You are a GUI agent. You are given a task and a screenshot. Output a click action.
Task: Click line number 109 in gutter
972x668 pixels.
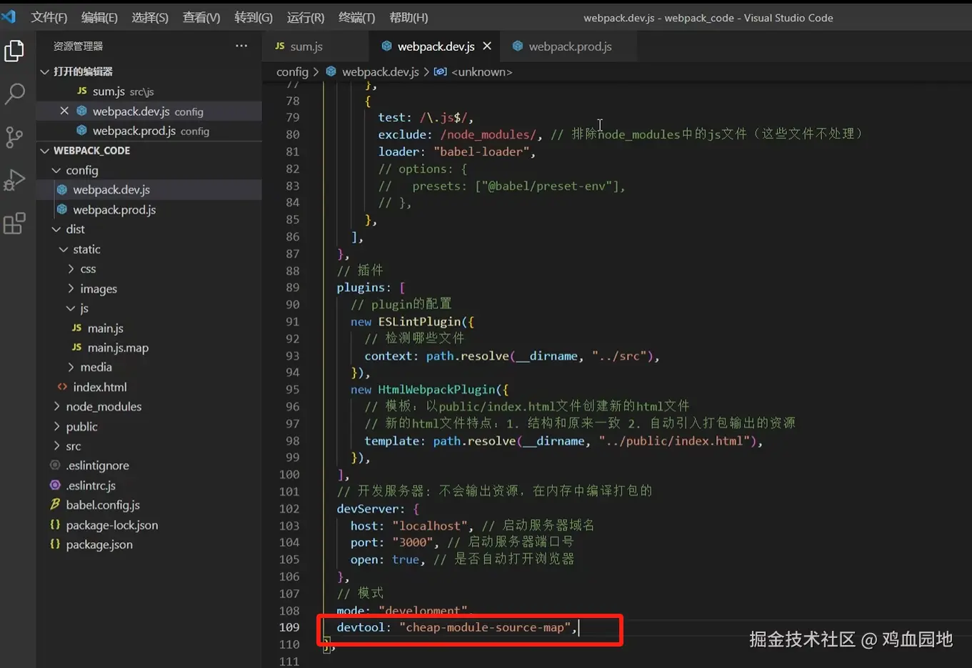289,627
